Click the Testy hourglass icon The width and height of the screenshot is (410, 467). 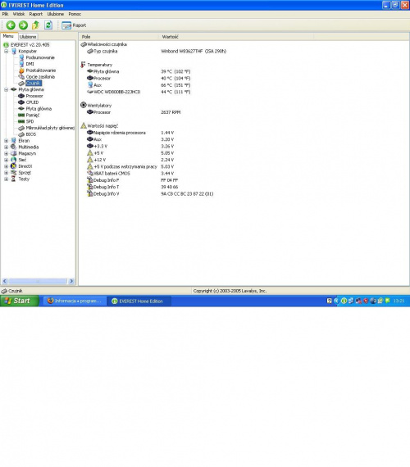[x=13, y=179]
